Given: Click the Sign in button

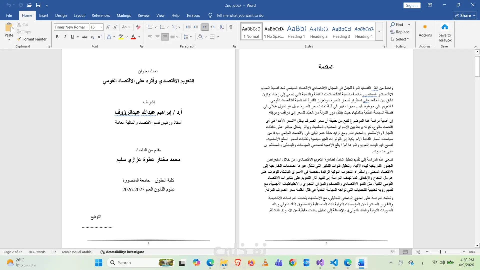Looking at the screenshot, I should pyautogui.click(x=412, y=5).
